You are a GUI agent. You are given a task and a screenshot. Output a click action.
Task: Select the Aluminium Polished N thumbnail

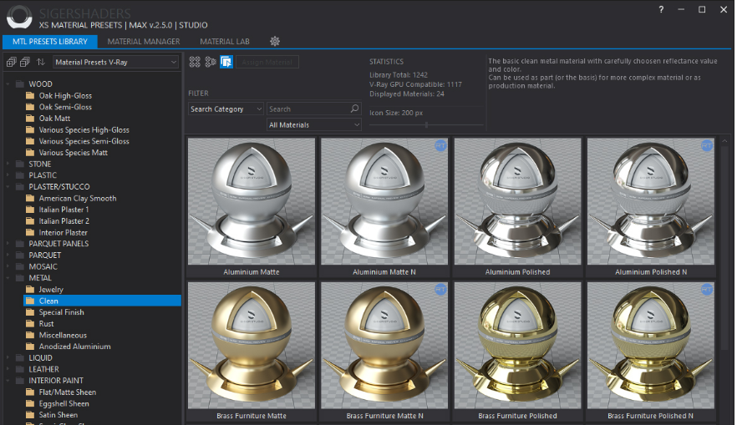651,201
